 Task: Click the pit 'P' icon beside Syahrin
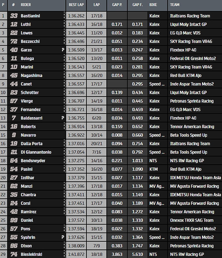63,238
